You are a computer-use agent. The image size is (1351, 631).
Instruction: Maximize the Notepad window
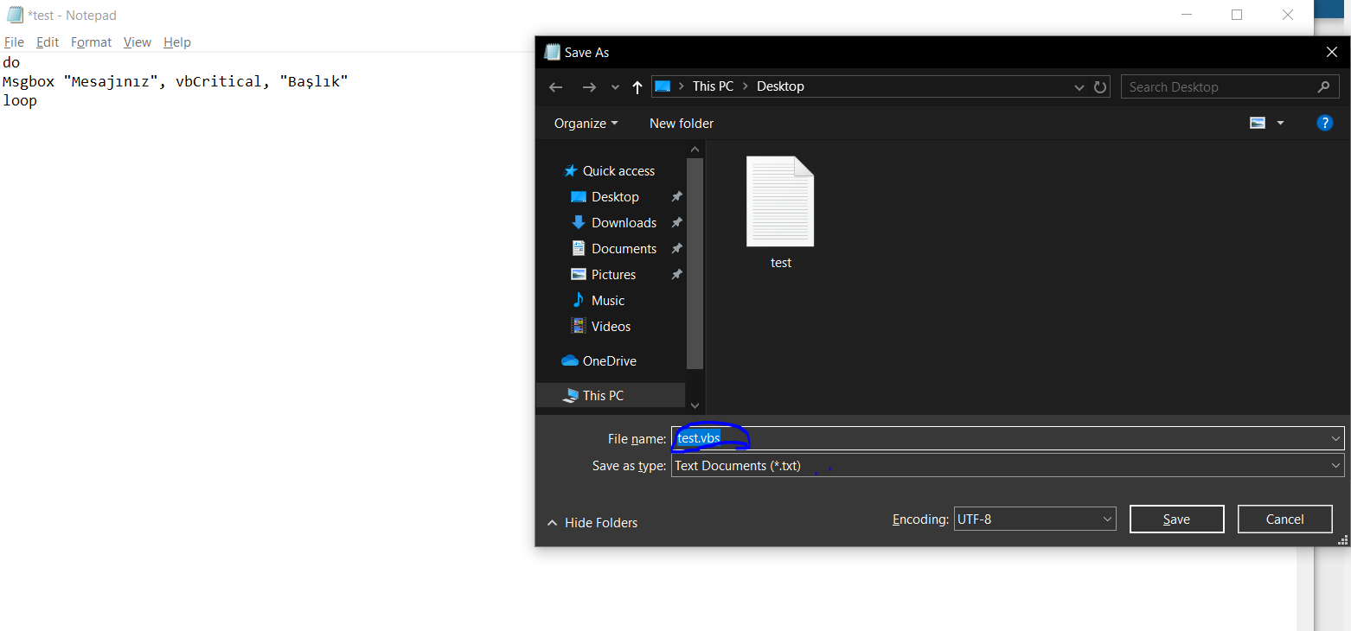coord(1237,15)
